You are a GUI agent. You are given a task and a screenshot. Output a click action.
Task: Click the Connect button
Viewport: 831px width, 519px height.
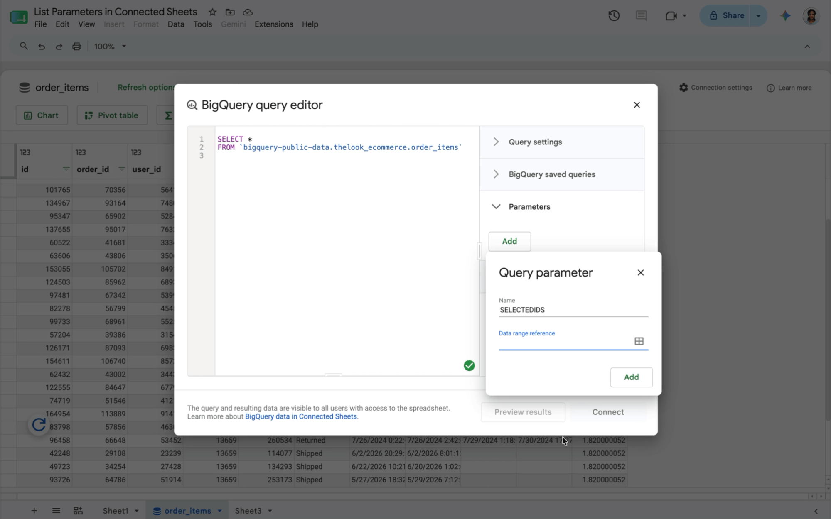[x=608, y=412]
